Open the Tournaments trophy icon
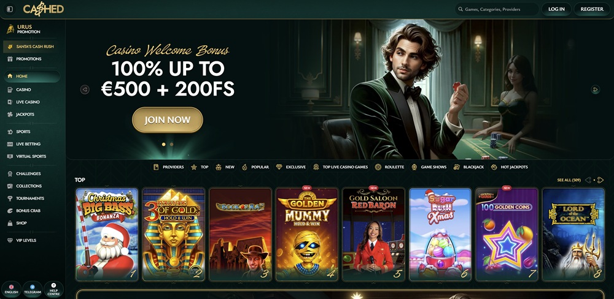Screen dimensions: 614x299 [10, 199]
